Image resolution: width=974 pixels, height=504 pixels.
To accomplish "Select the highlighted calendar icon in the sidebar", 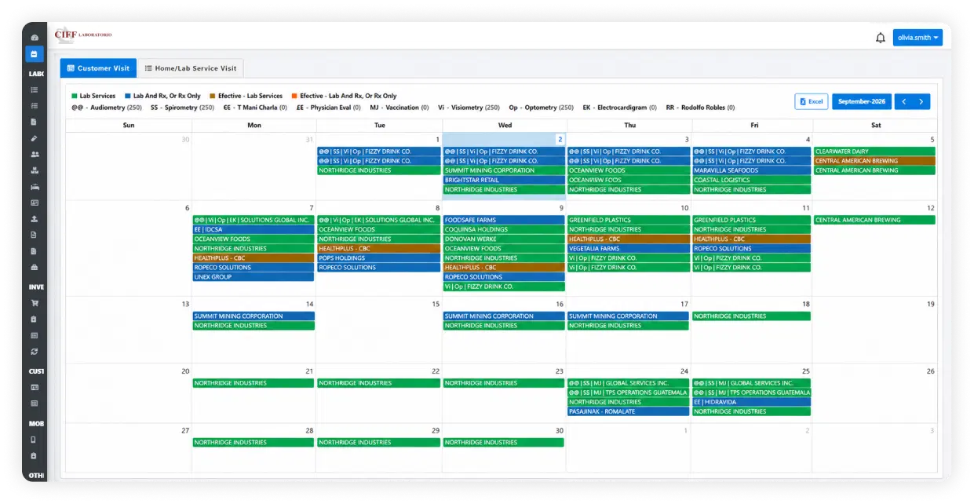I will 34,54.
